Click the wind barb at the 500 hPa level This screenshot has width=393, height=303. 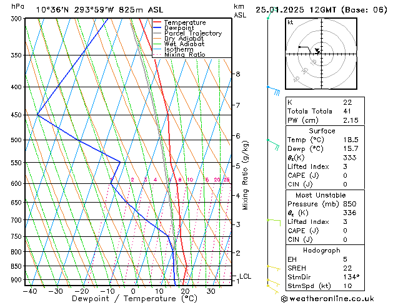(274, 144)
